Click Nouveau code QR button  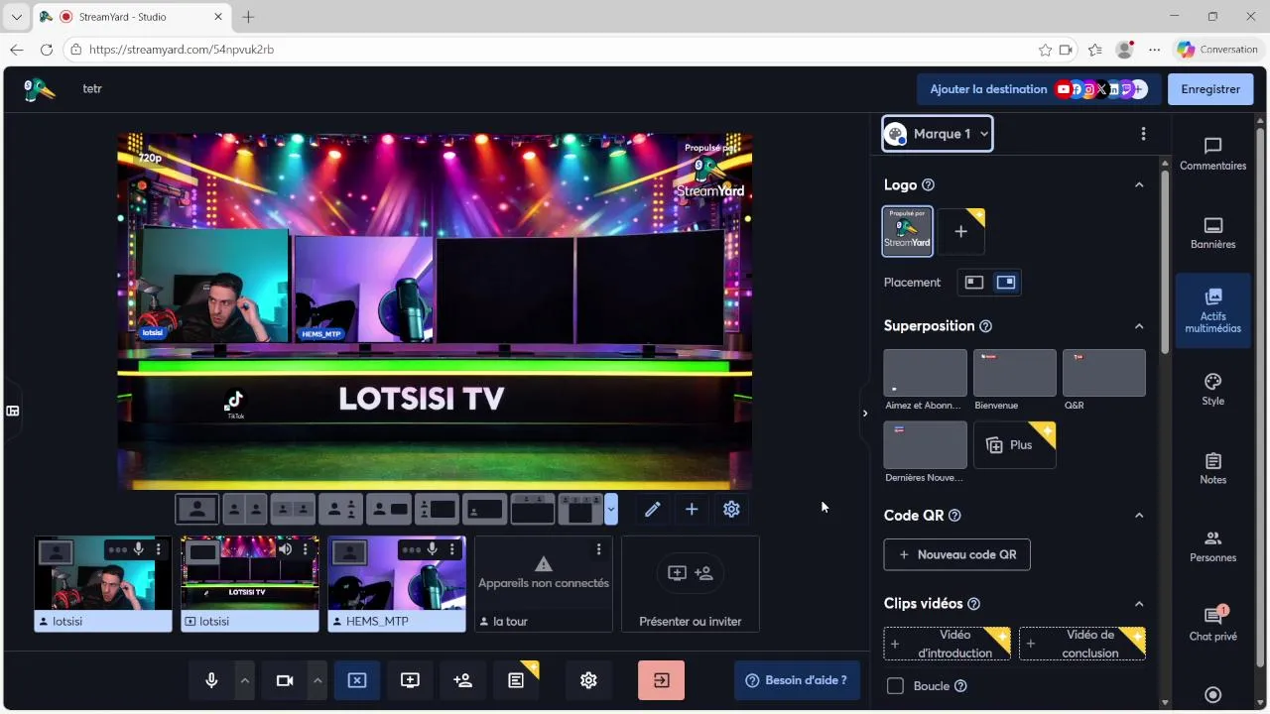coord(956,554)
